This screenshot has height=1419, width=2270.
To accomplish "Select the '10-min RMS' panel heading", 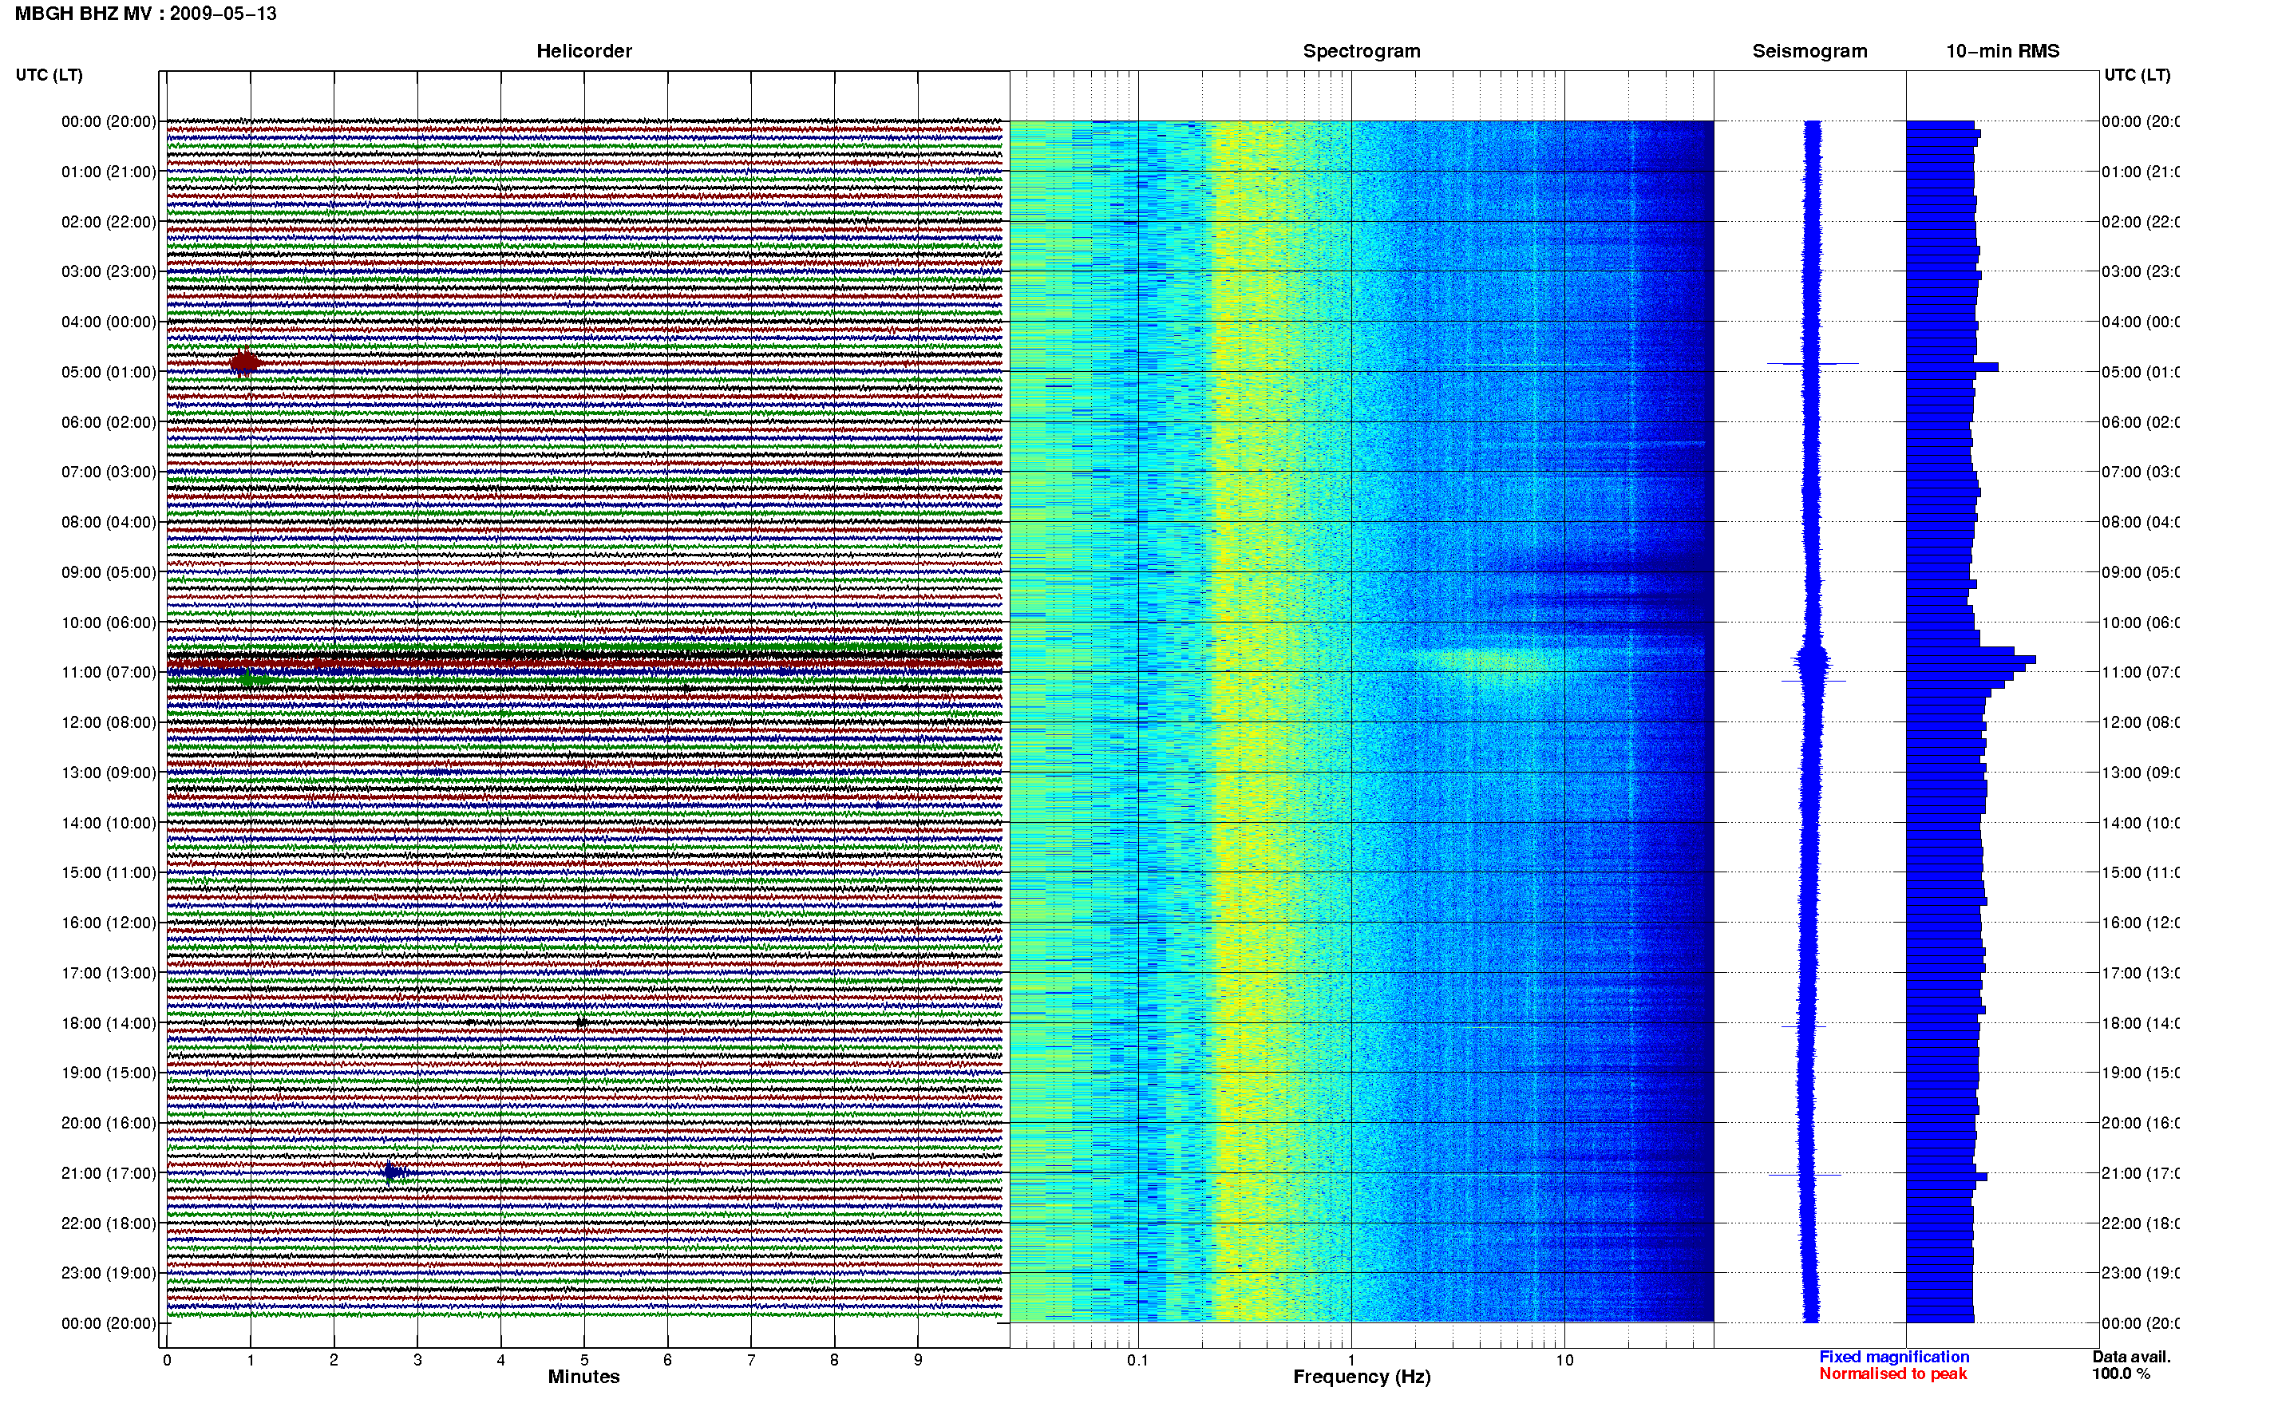I will (x=2003, y=52).
